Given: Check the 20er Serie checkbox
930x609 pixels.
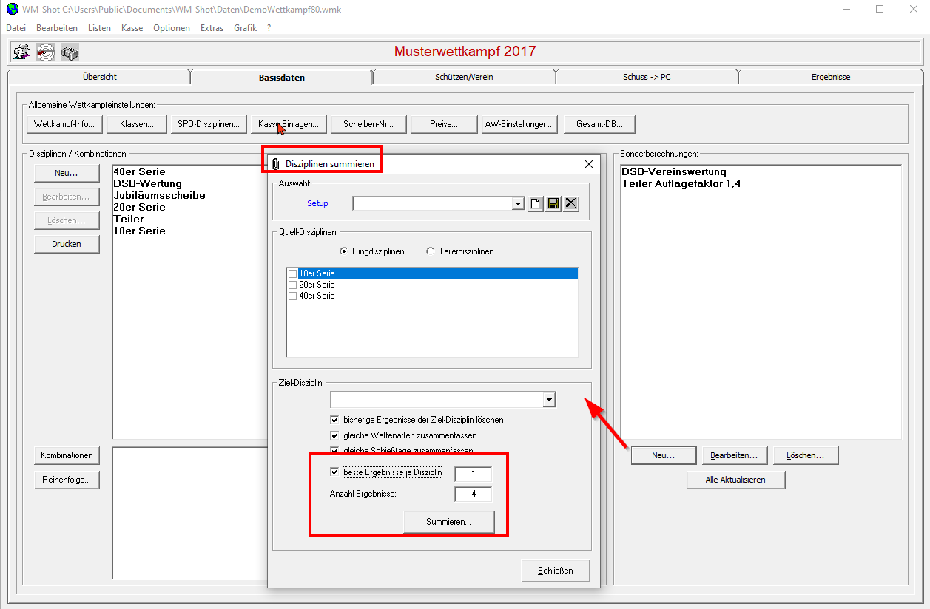Looking at the screenshot, I should point(293,285).
